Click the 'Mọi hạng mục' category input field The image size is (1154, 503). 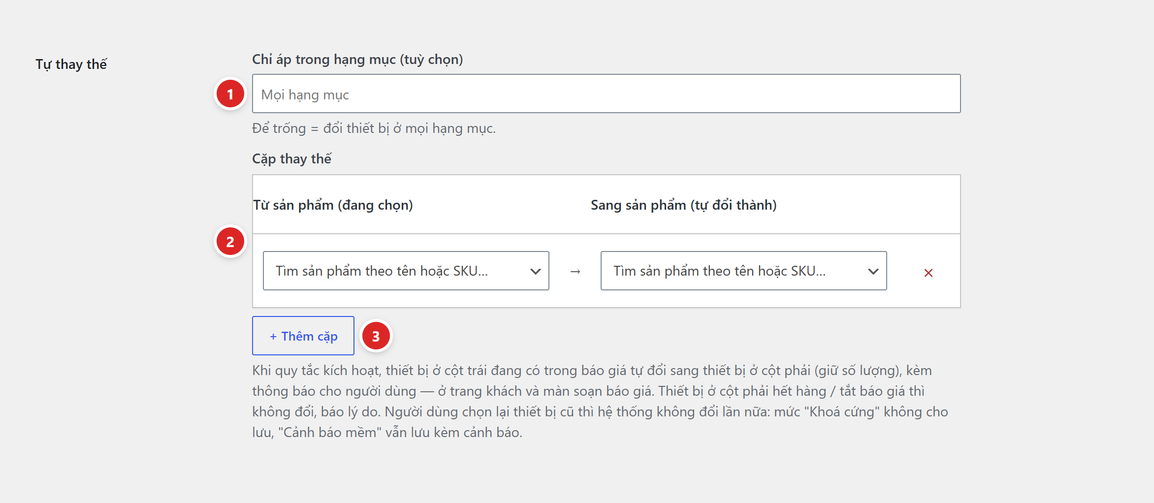(606, 94)
